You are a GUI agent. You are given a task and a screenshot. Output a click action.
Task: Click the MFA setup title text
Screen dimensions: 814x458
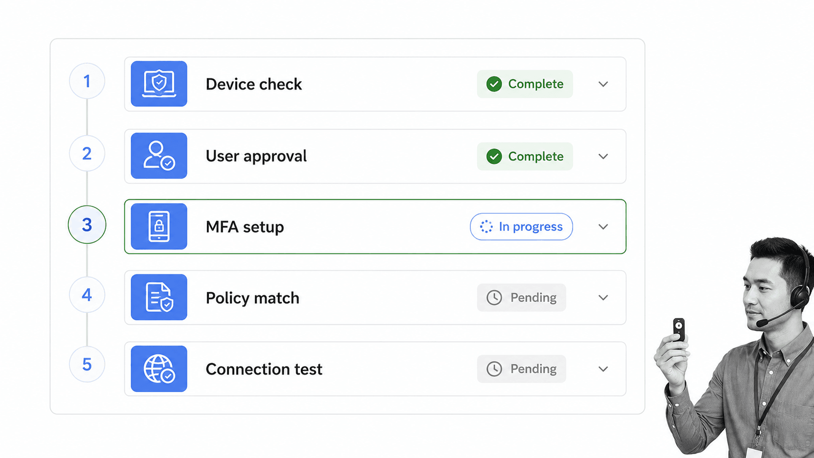(245, 227)
